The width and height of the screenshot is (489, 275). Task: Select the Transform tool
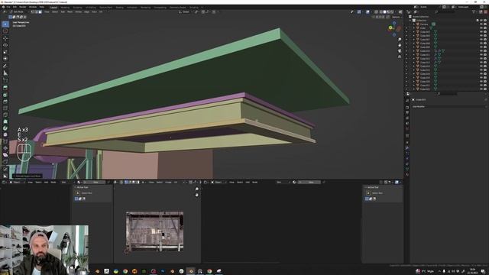(x=5, y=59)
